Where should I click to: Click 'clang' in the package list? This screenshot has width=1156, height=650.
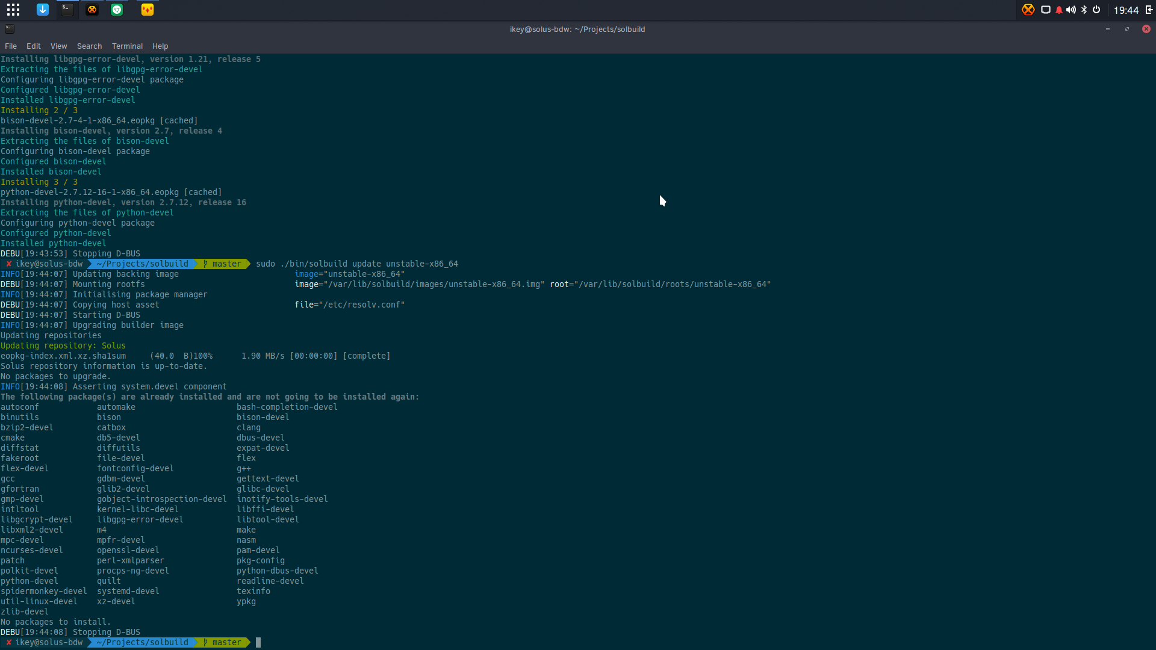249,427
